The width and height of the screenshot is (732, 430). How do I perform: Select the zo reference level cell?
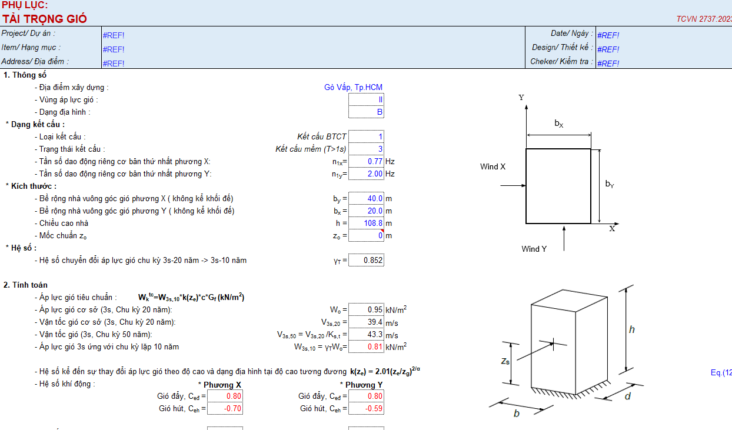coord(366,236)
